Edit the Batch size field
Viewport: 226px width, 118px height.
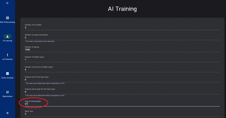click(122, 114)
